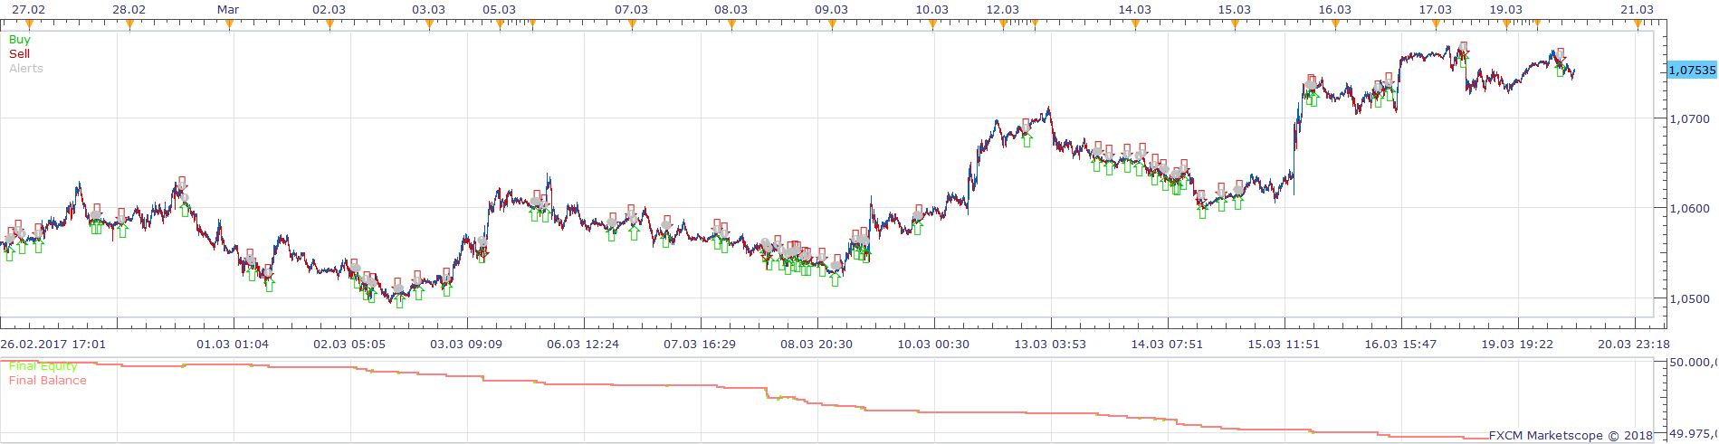
Task: Click the orange date marker under 05.03
Action: coord(500,24)
